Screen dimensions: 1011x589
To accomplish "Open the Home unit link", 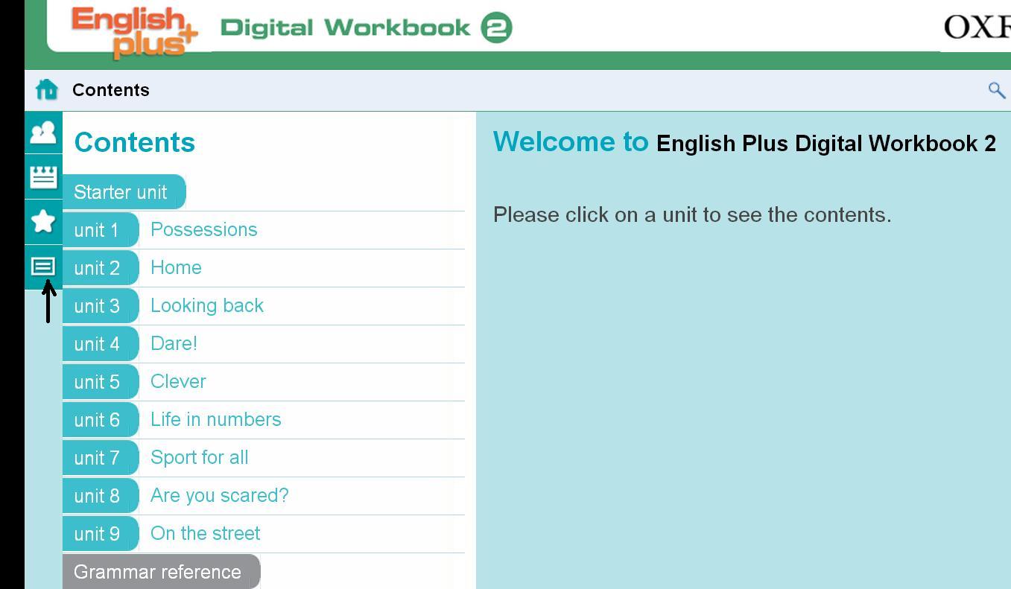I will pyautogui.click(x=176, y=267).
